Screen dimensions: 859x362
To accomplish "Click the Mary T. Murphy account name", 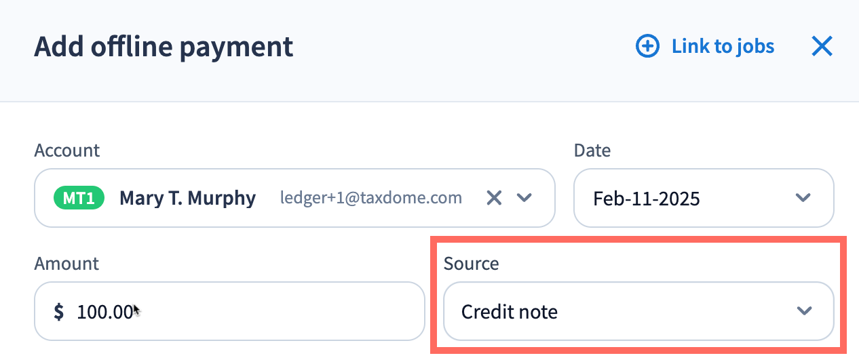I will [187, 198].
